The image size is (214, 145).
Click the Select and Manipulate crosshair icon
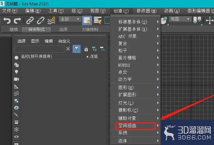[210, 21]
